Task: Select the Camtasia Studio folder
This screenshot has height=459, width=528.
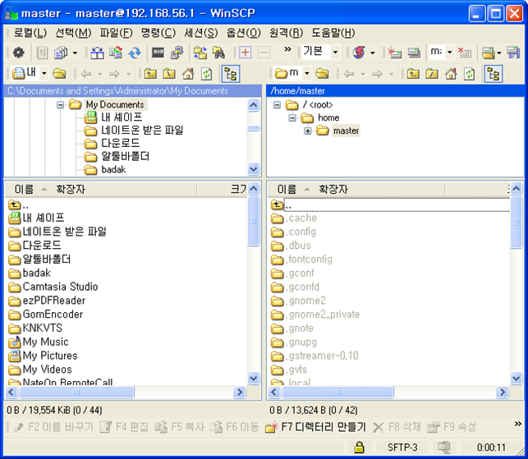Action: pos(53,287)
